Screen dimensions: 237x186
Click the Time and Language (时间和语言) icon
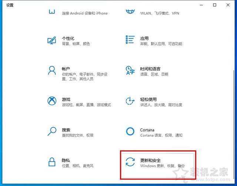coord(130,71)
